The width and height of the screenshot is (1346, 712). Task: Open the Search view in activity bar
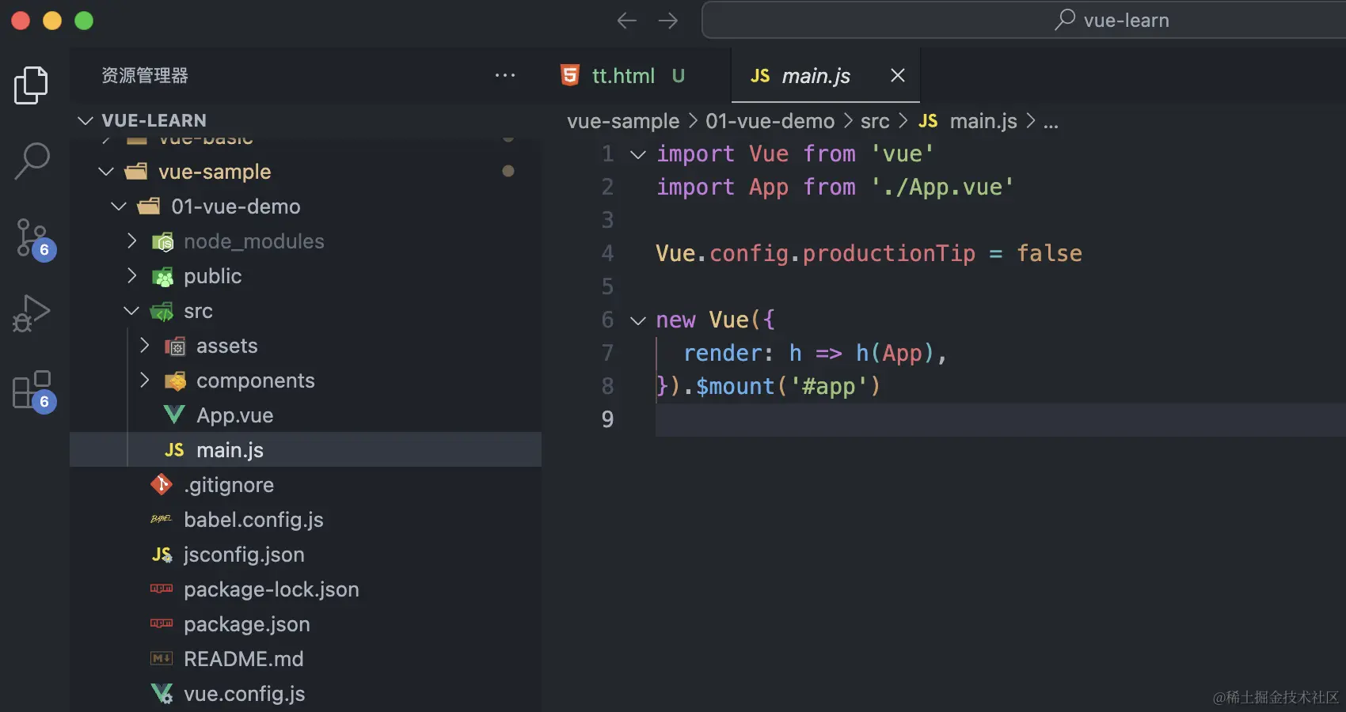pyautogui.click(x=32, y=161)
